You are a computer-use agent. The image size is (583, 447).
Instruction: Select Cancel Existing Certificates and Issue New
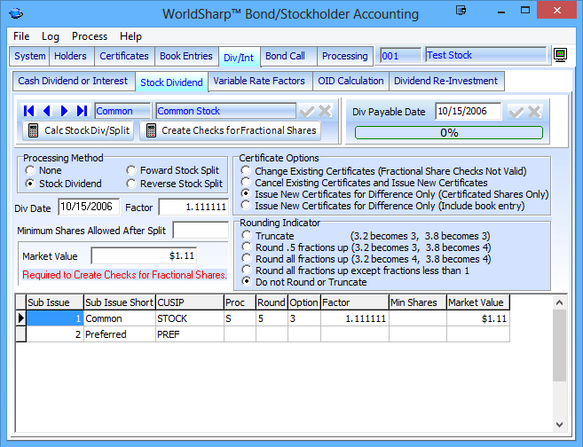coord(247,182)
